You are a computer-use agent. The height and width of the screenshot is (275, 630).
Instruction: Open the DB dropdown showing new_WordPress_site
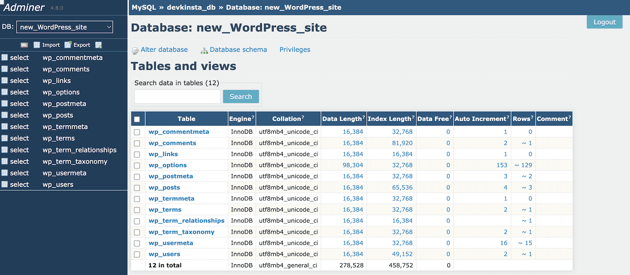point(65,27)
